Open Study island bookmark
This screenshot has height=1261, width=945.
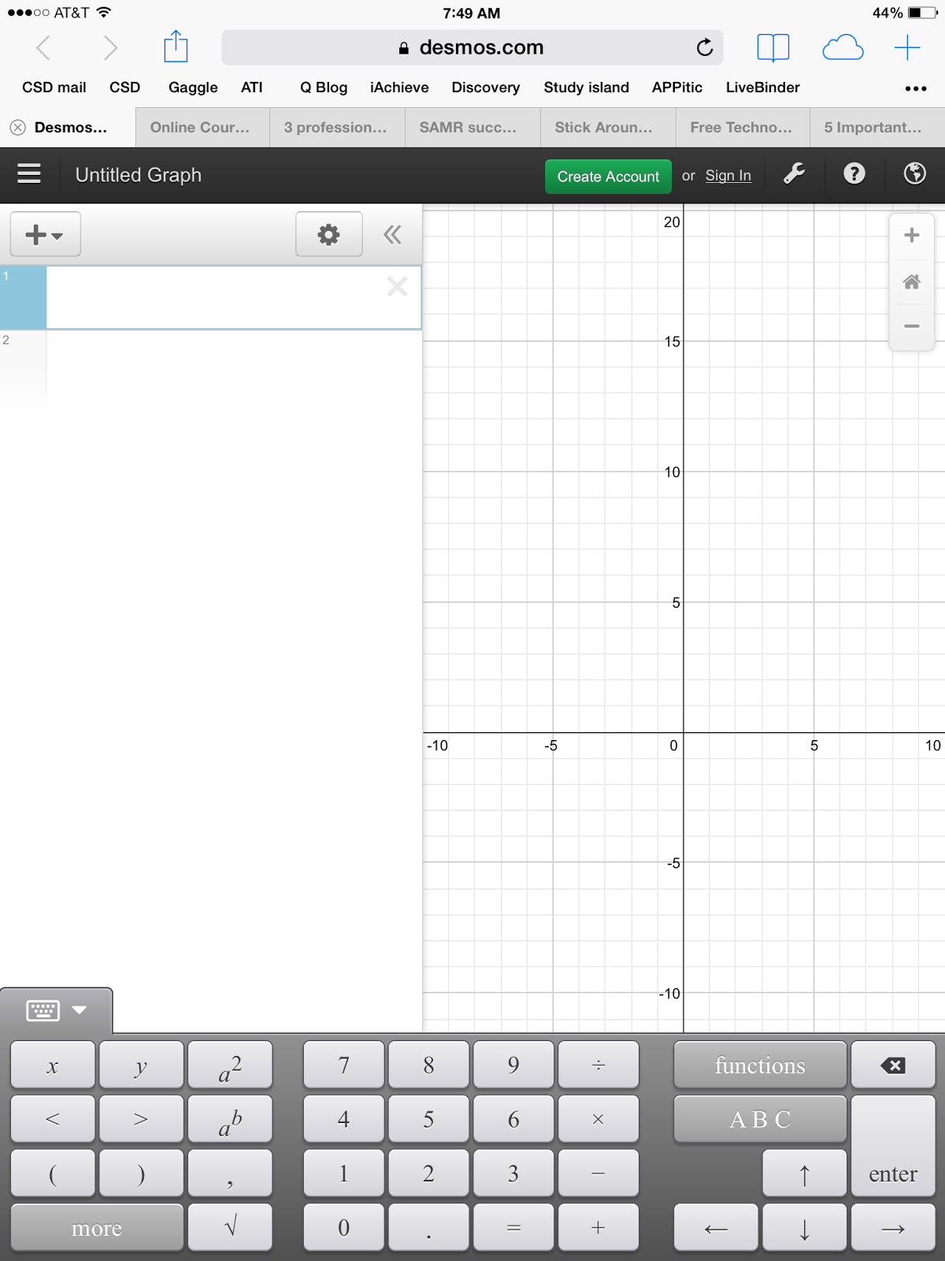click(587, 87)
